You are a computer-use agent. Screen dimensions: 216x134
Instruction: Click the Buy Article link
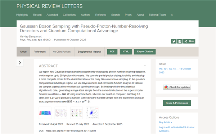(x=166, y=122)
